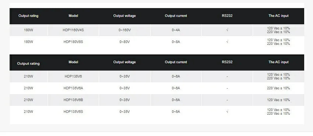Click the HDP1160V4S model cell
Screen dimensions: 313x136
73,30
